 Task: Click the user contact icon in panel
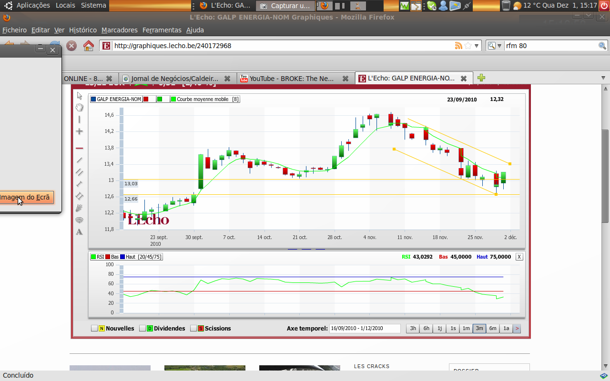[x=444, y=6]
